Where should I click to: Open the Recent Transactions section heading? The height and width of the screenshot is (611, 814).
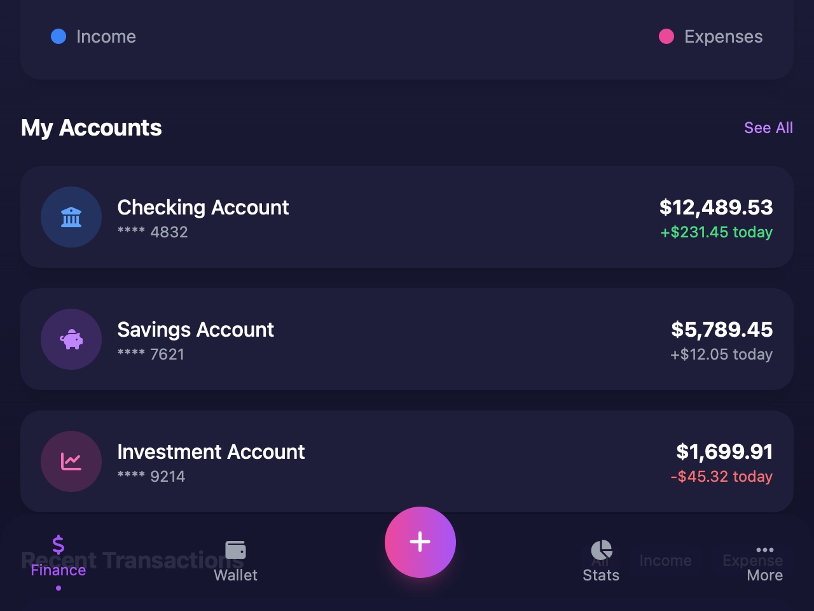coord(133,561)
